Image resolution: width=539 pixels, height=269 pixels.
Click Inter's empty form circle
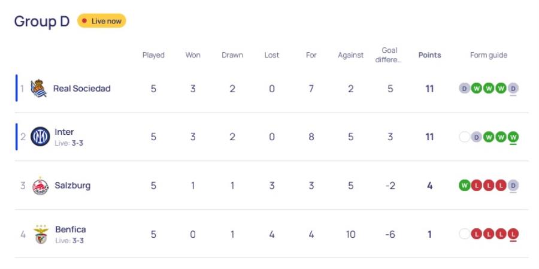click(x=464, y=137)
